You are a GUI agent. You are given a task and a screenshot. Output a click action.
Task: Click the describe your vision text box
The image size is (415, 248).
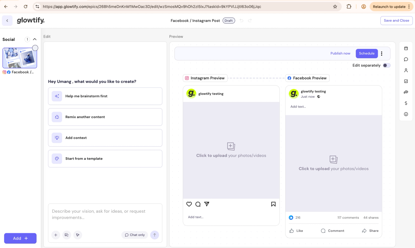(105, 215)
